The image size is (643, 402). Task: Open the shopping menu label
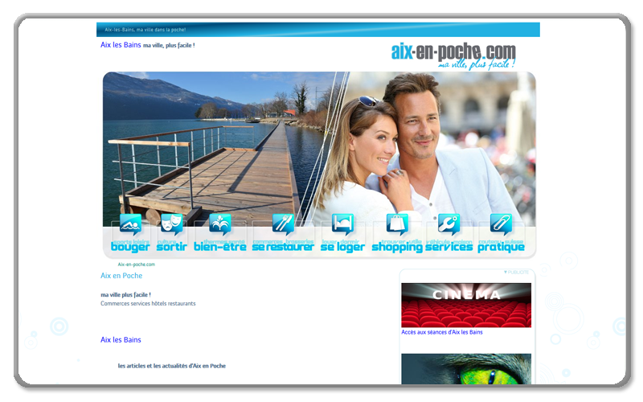point(397,247)
